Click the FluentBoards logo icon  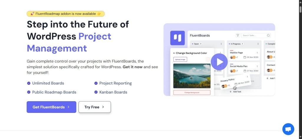177,38
